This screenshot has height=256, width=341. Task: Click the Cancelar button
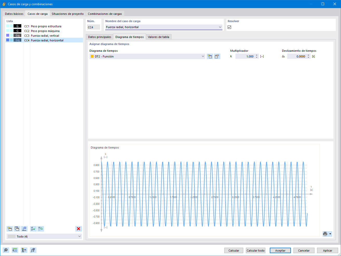[x=304, y=251]
